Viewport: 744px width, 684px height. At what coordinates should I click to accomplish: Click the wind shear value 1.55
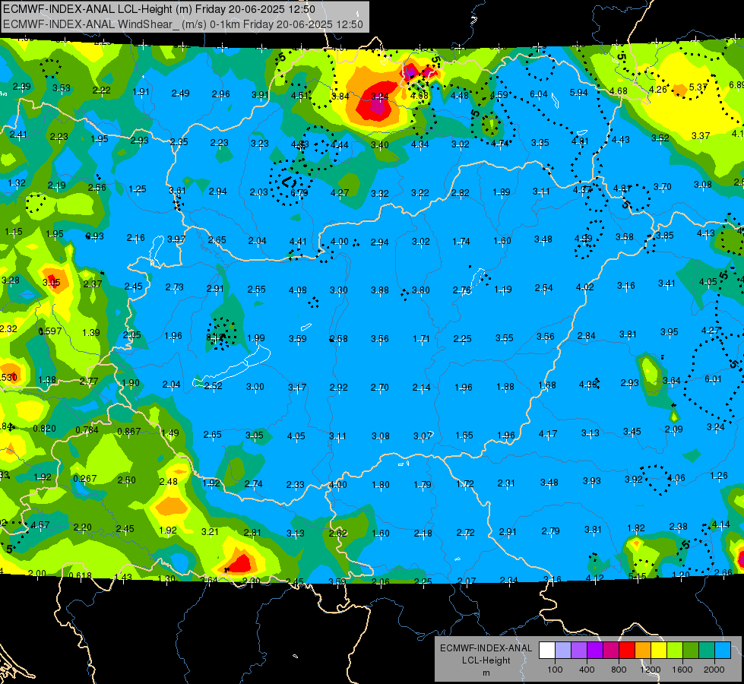click(464, 435)
